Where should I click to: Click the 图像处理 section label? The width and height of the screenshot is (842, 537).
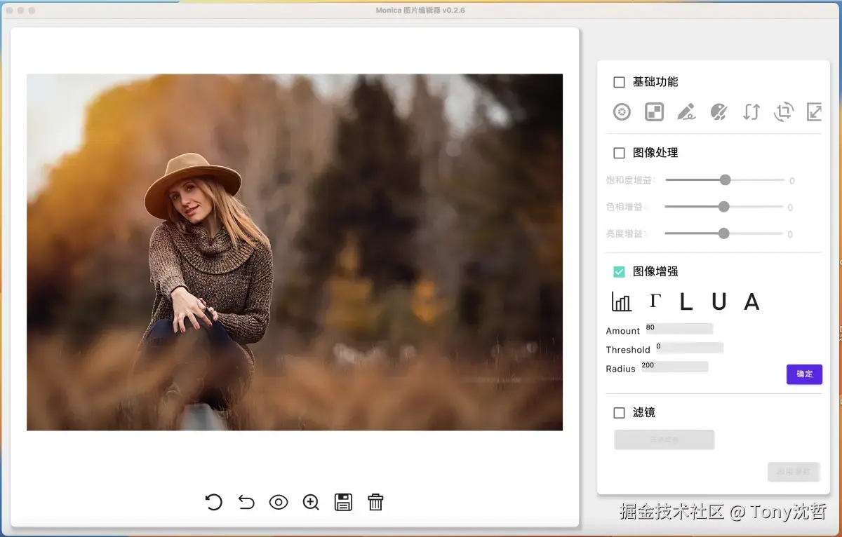[x=655, y=153]
